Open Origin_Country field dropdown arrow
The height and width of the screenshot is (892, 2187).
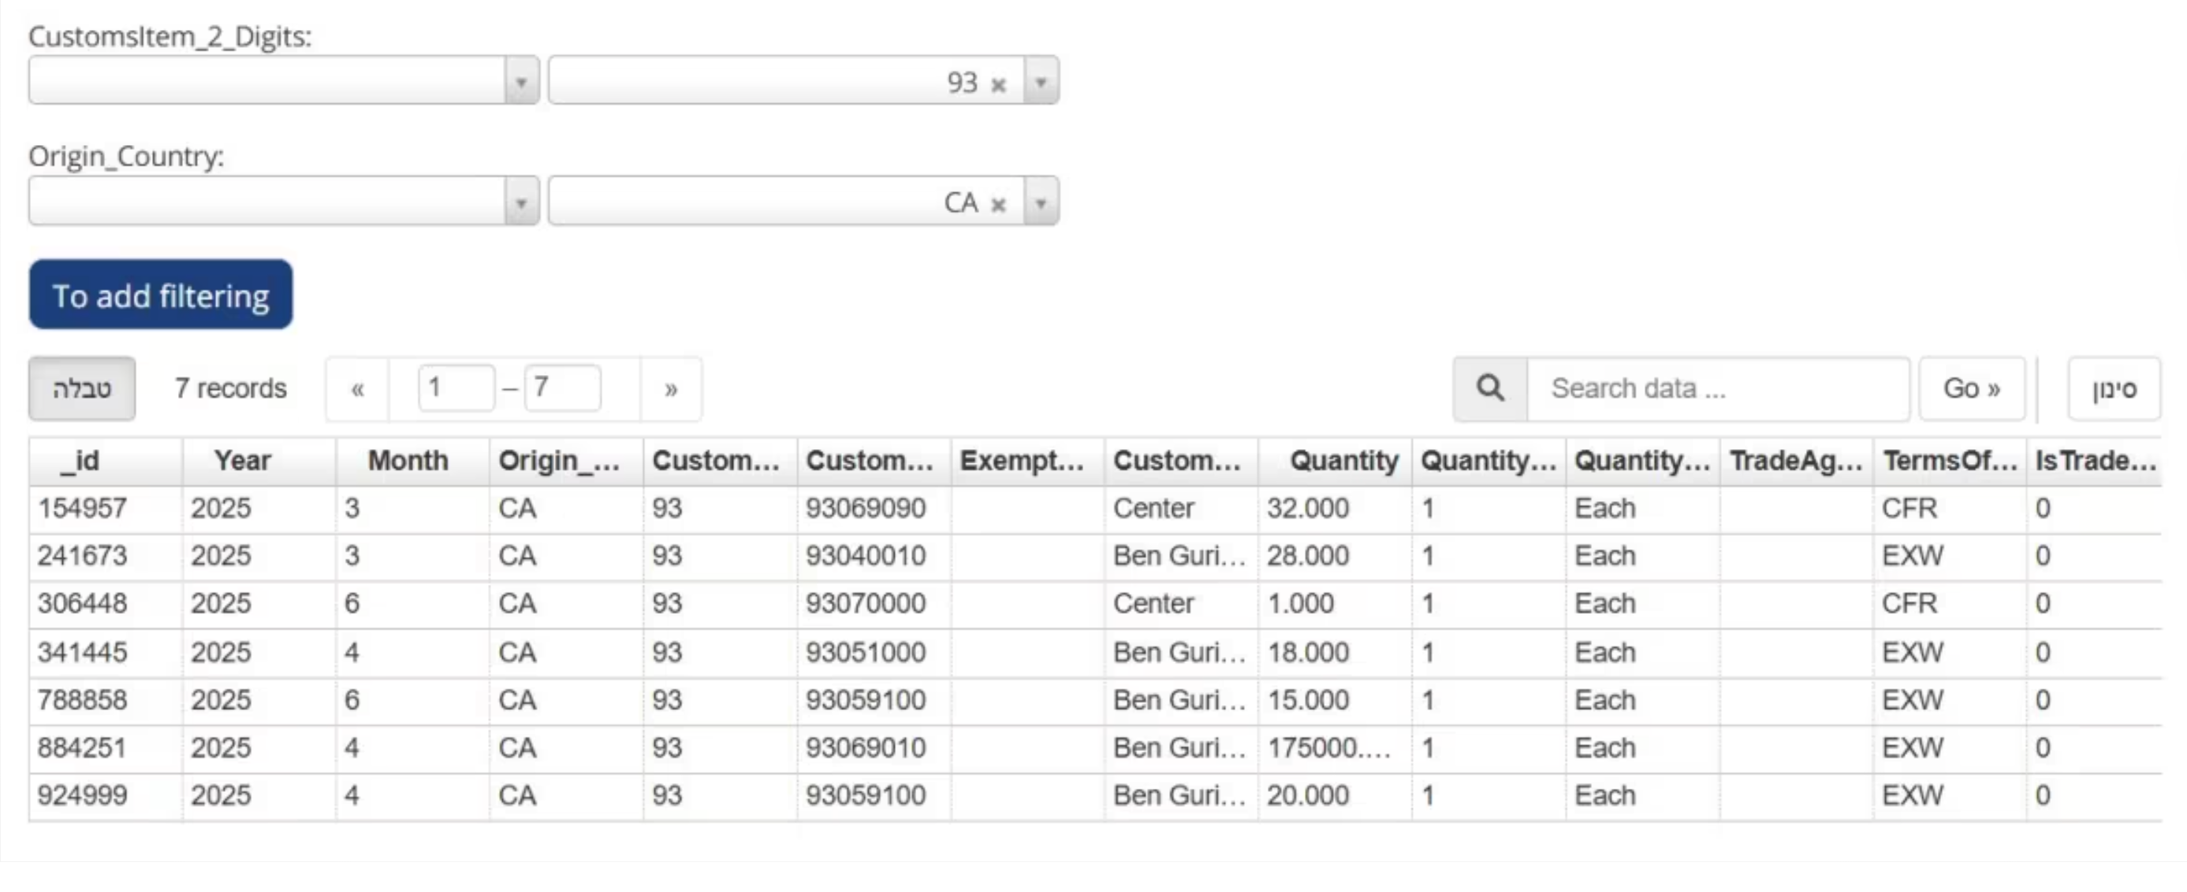[x=521, y=202]
